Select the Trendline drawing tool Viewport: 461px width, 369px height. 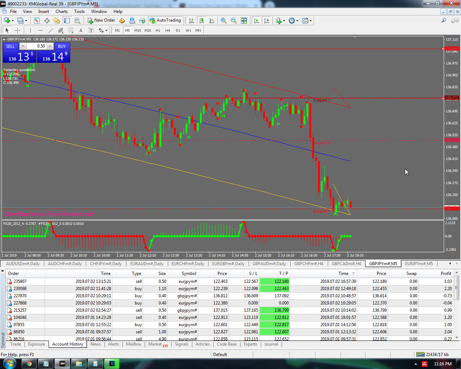click(x=51, y=30)
